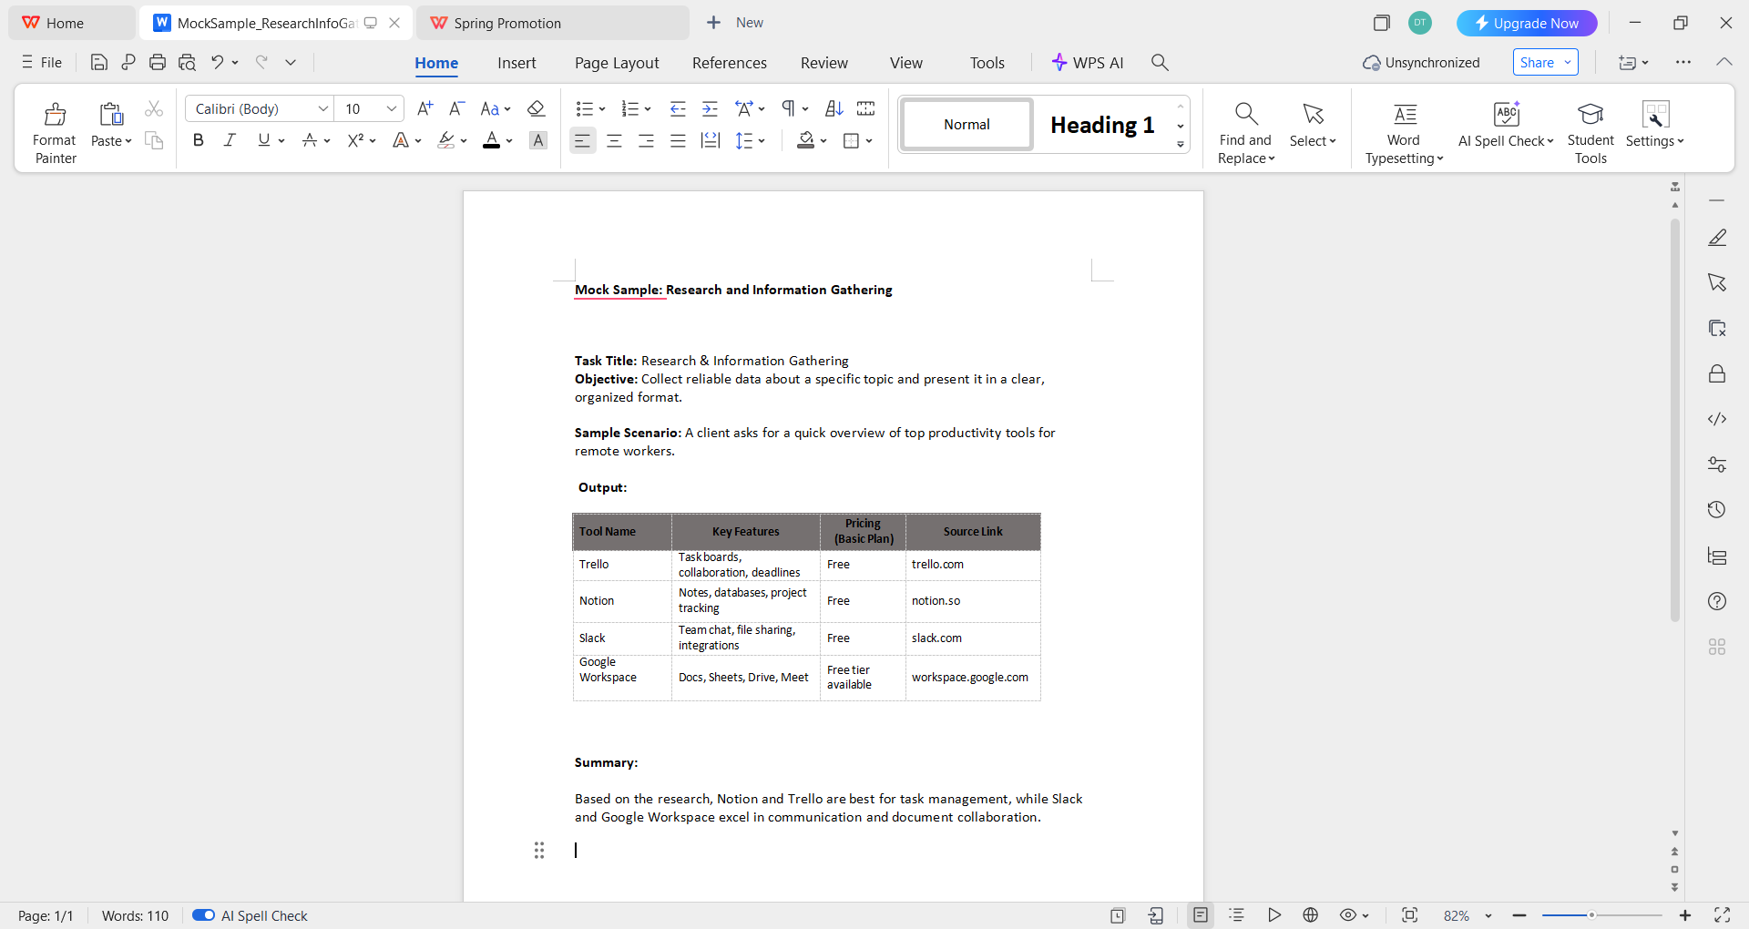
Task: Click the lock icon in right sidebar
Action: (x=1717, y=373)
